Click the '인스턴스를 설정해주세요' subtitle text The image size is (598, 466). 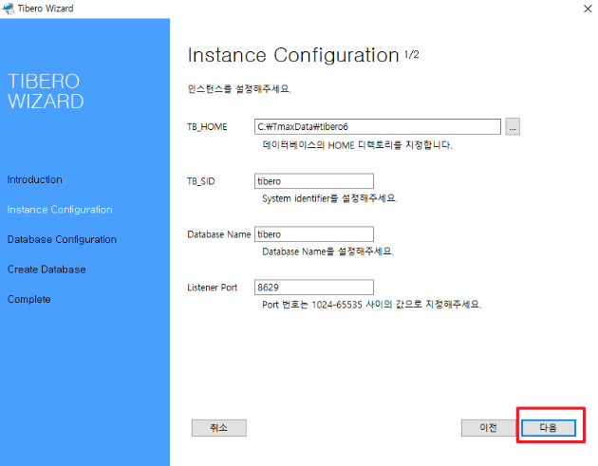pyautogui.click(x=239, y=89)
